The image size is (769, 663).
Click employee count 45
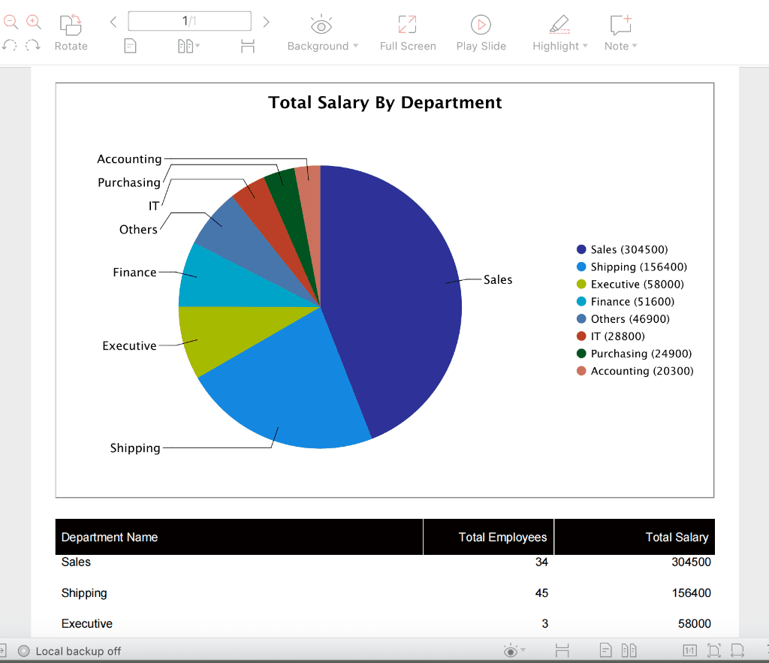(x=541, y=593)
